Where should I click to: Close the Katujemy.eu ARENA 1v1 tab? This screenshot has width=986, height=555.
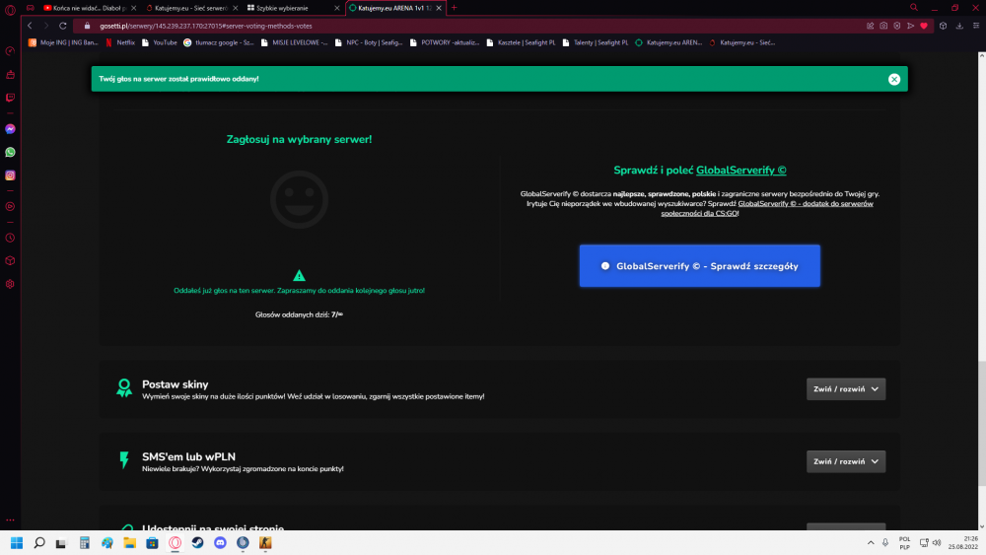tap(439, 8)
